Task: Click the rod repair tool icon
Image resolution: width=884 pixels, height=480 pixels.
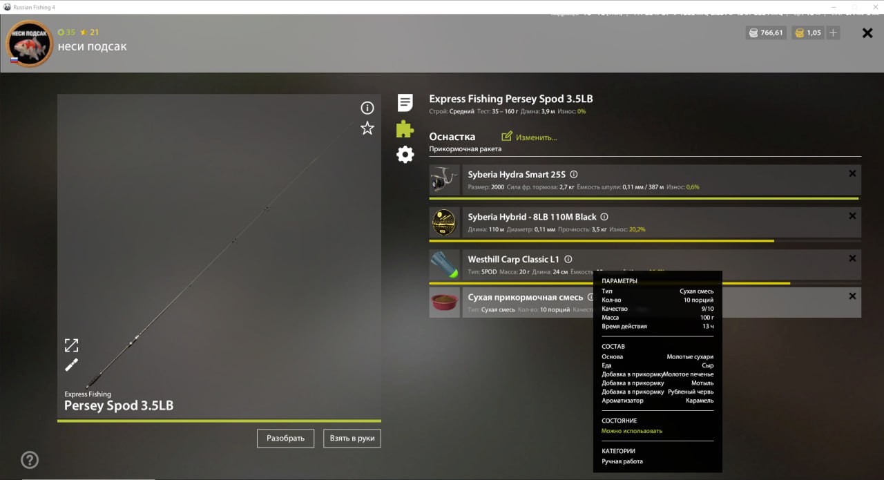Action: coord(72,365)
